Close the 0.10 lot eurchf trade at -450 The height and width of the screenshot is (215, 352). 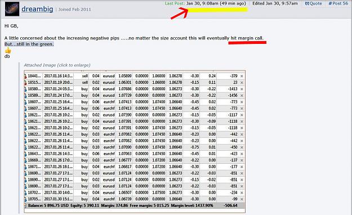point(242,147)
